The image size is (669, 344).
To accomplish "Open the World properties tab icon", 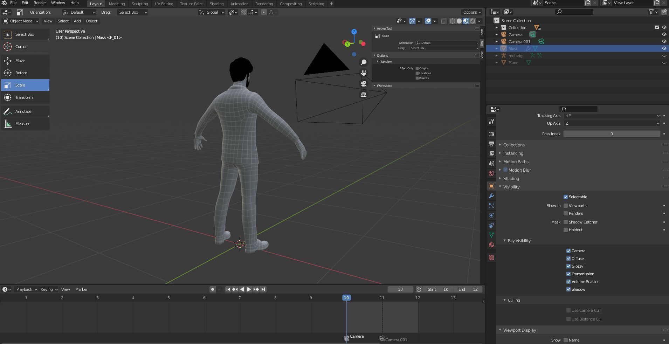I will (x=491, y=173).
